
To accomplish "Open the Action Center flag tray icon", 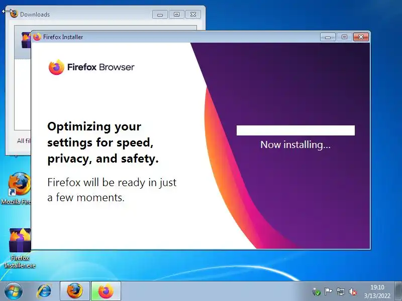I will point(329,291).
